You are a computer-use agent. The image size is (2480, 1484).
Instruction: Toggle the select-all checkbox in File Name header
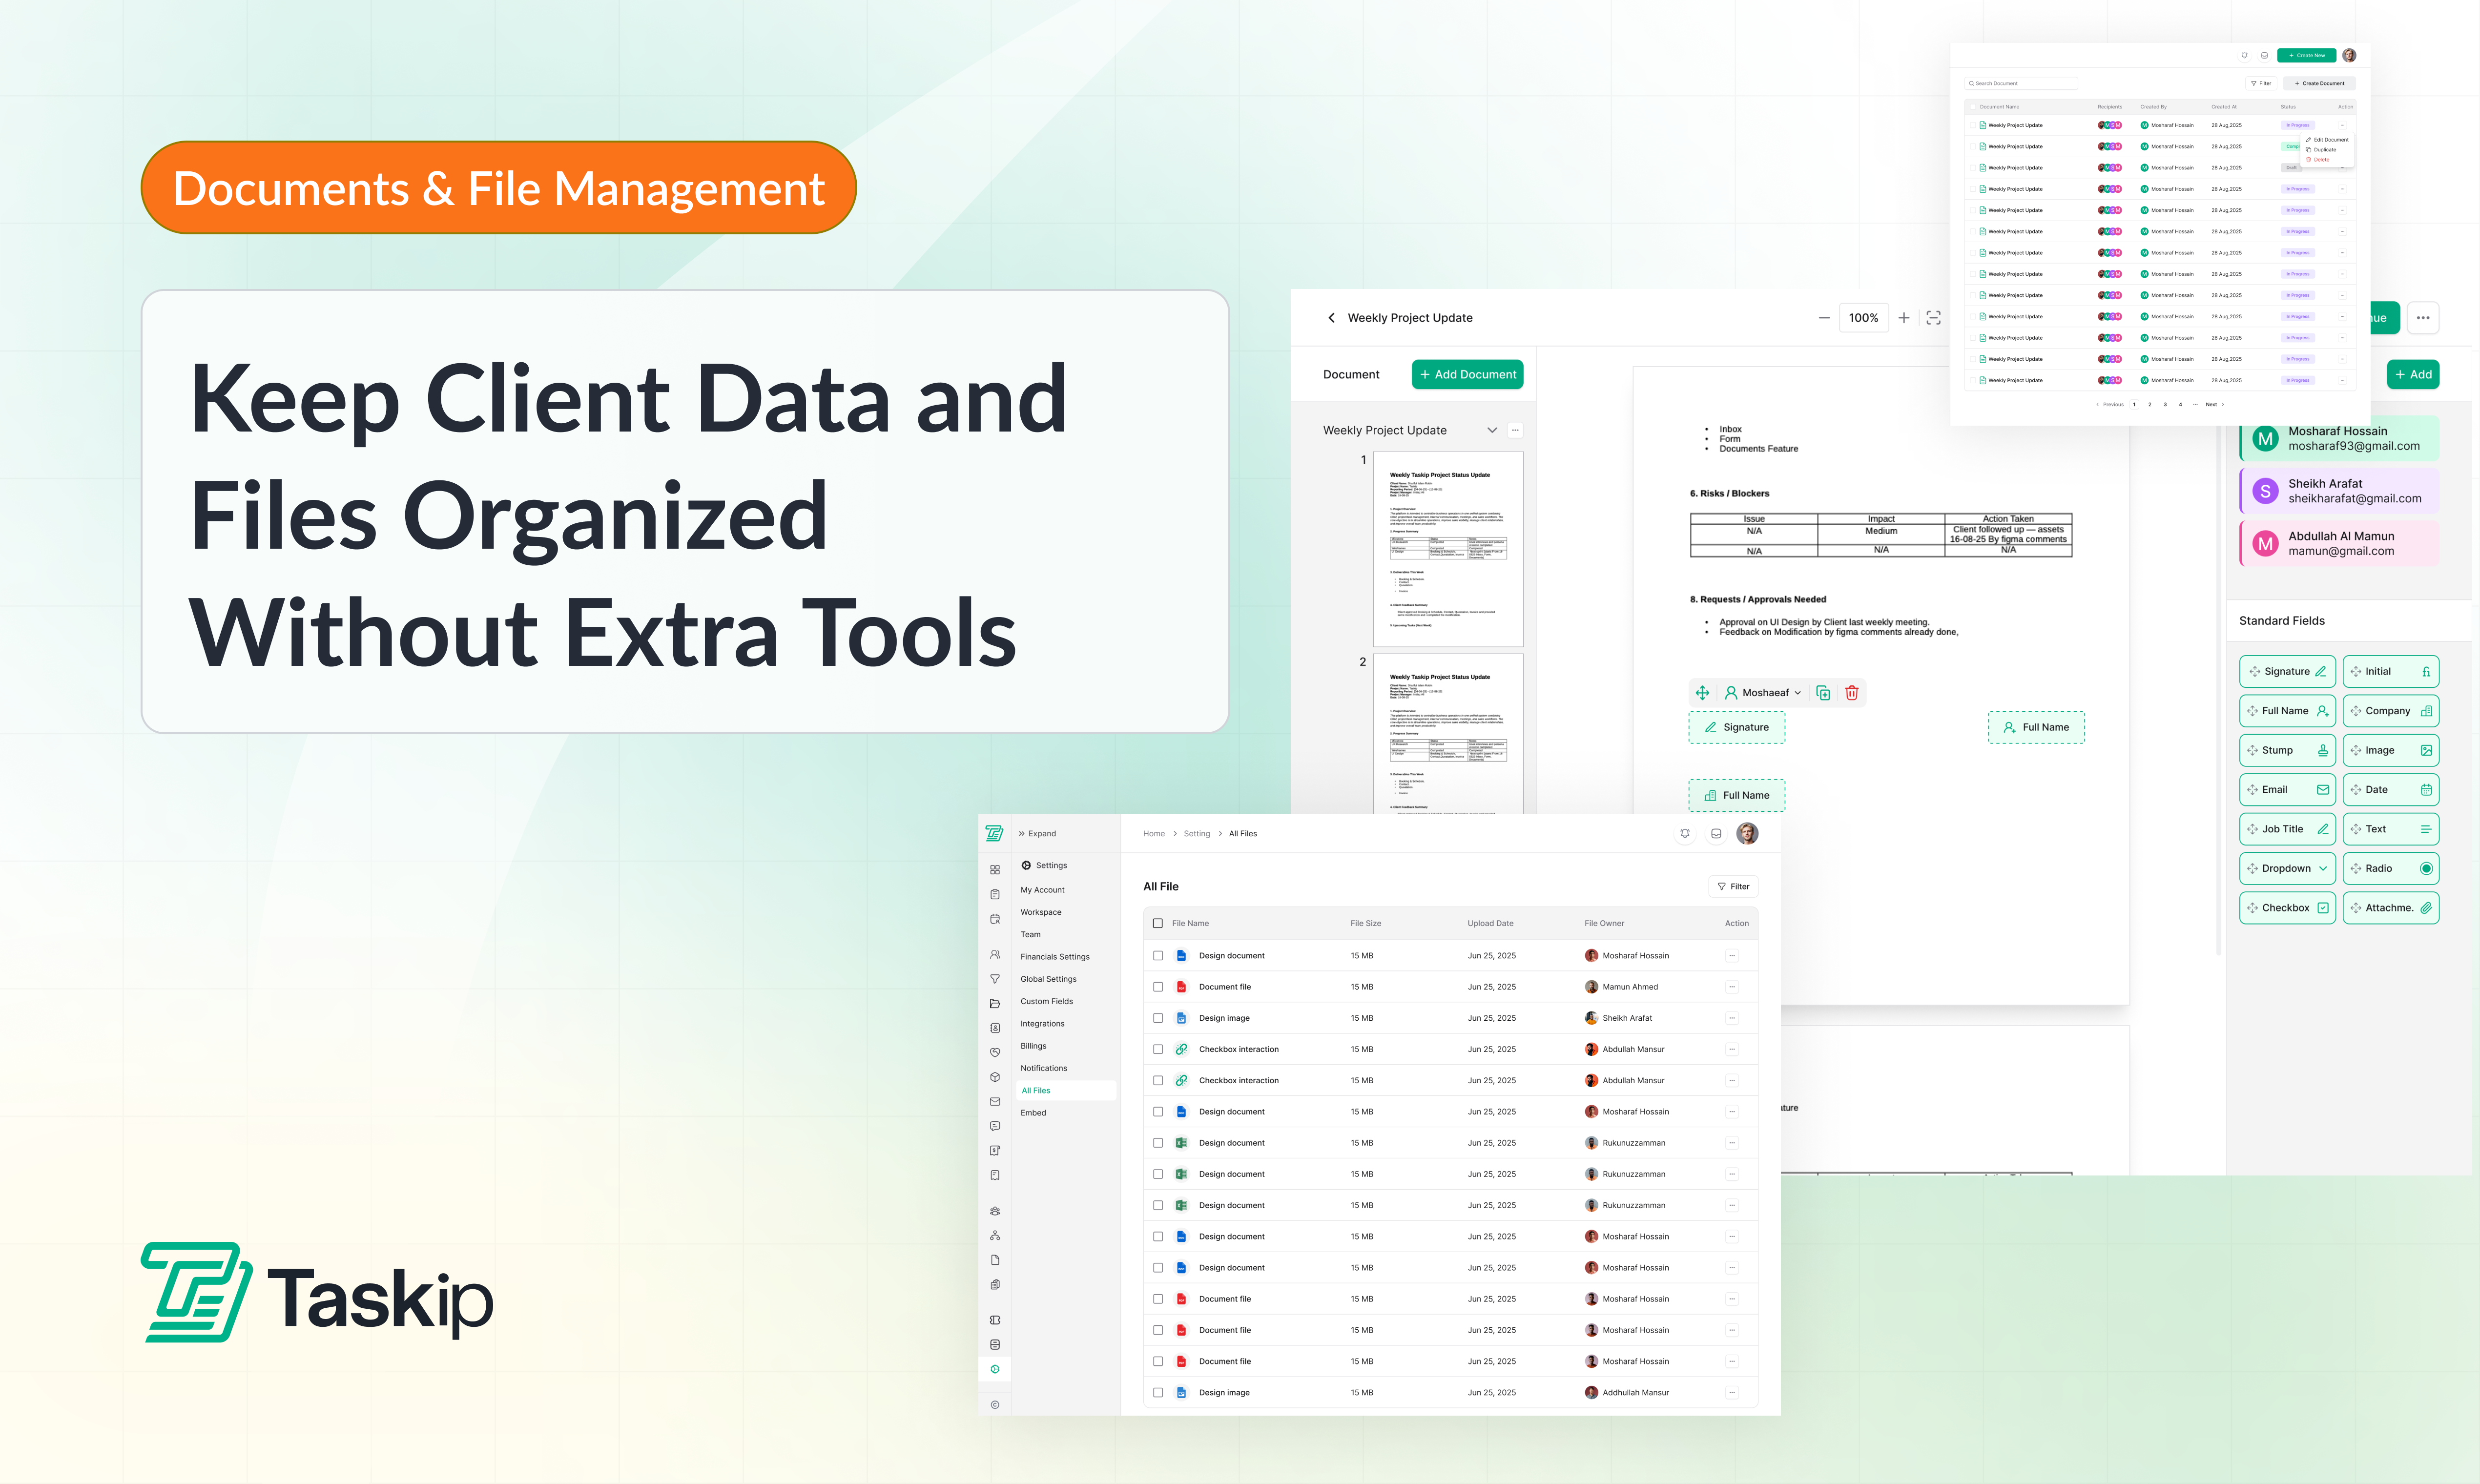[x=1158, y=923]
